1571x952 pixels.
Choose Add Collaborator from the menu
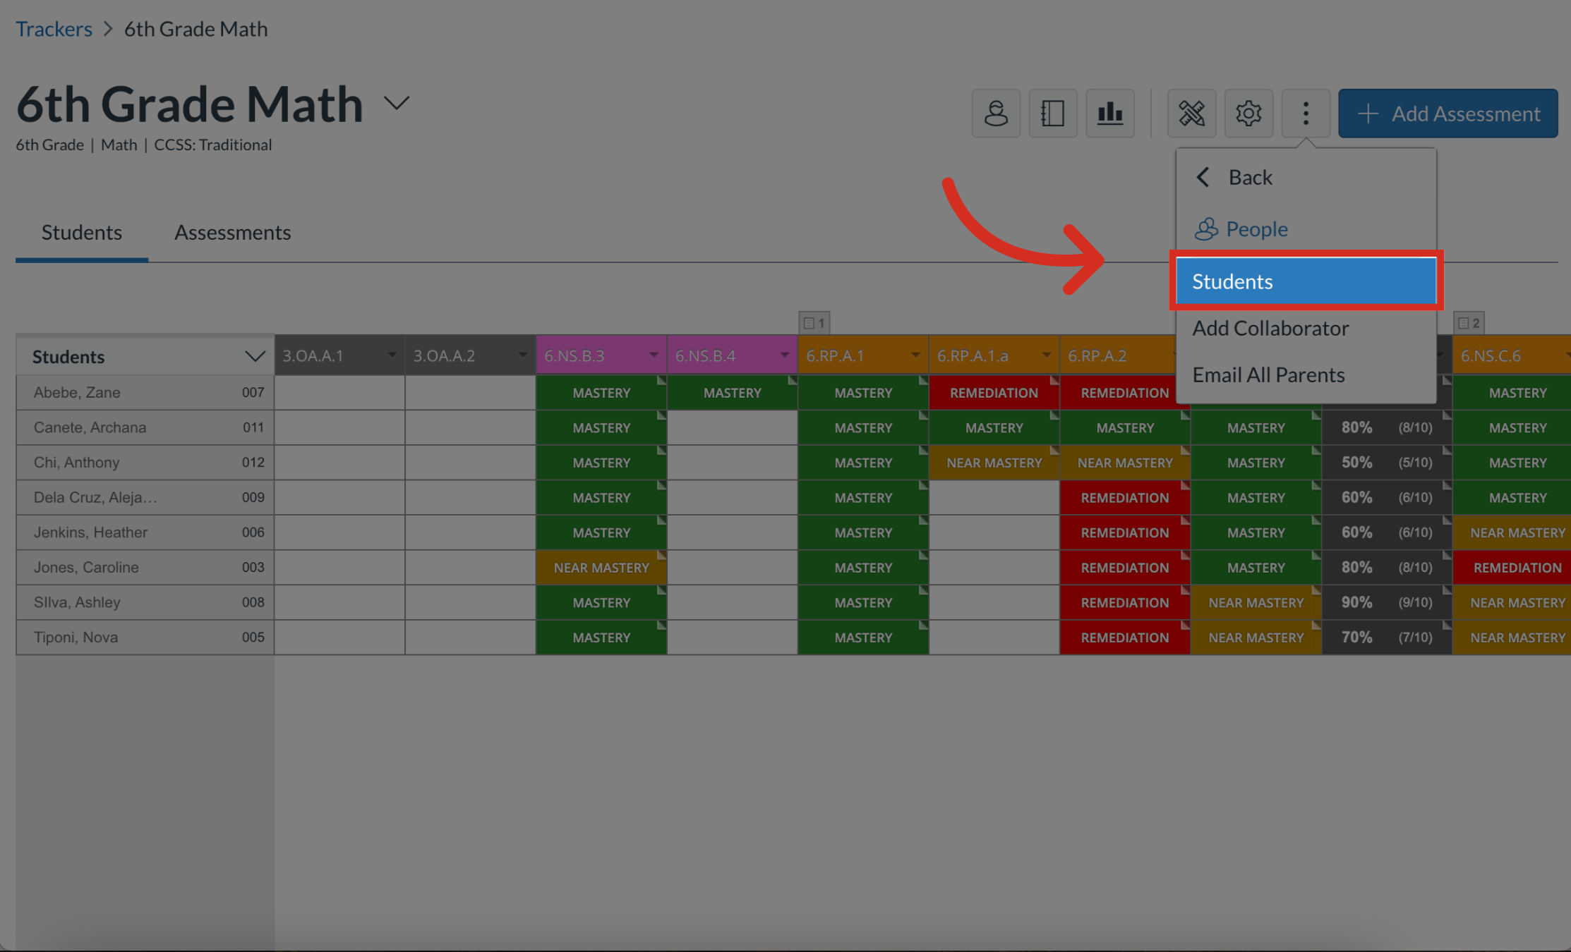1270,328
